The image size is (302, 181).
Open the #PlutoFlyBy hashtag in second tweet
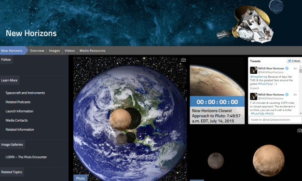coord(258,114)
